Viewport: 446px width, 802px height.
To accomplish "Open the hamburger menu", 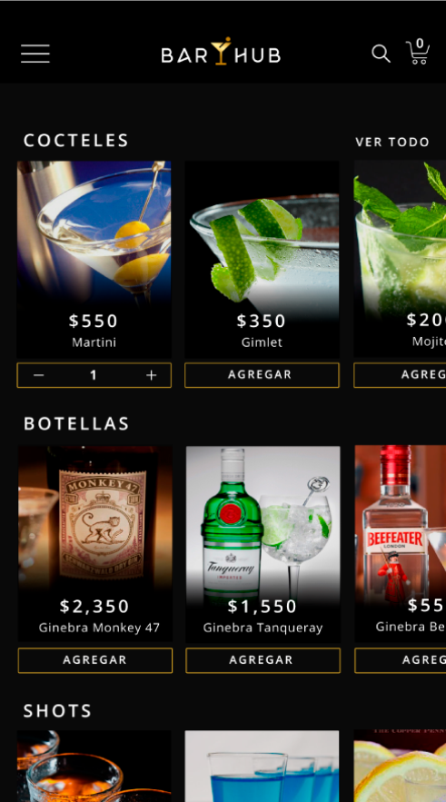I will [x=35, y=54].
